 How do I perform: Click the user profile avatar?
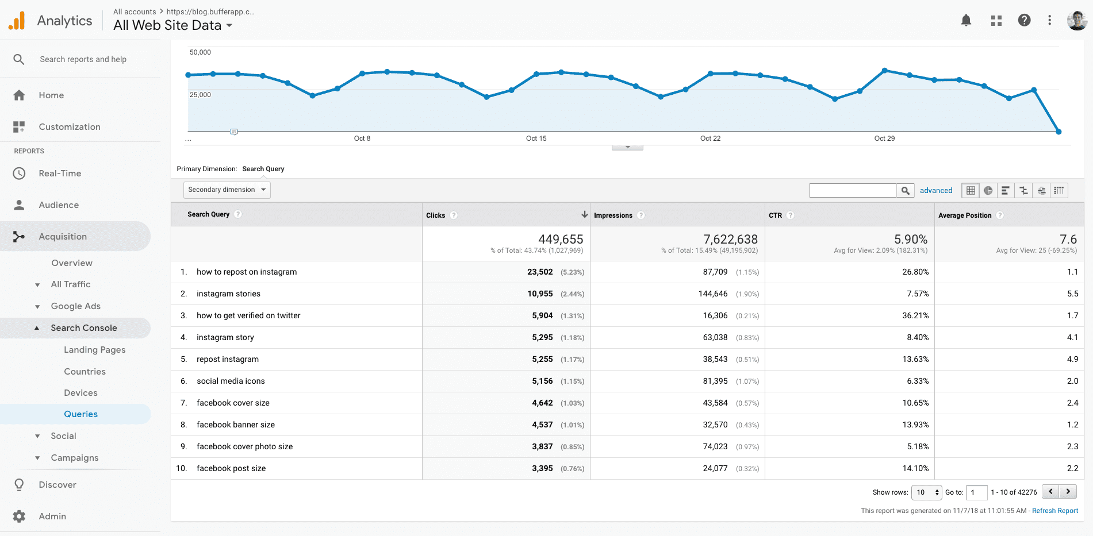(1076, 20)
